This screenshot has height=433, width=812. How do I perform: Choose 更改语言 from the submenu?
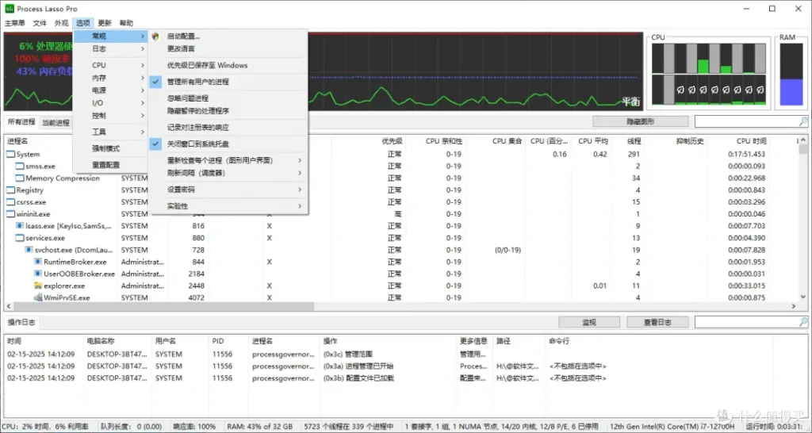(x=228, y=48)
